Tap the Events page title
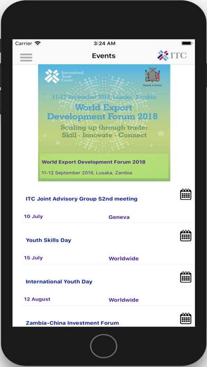 click(103, 56)
